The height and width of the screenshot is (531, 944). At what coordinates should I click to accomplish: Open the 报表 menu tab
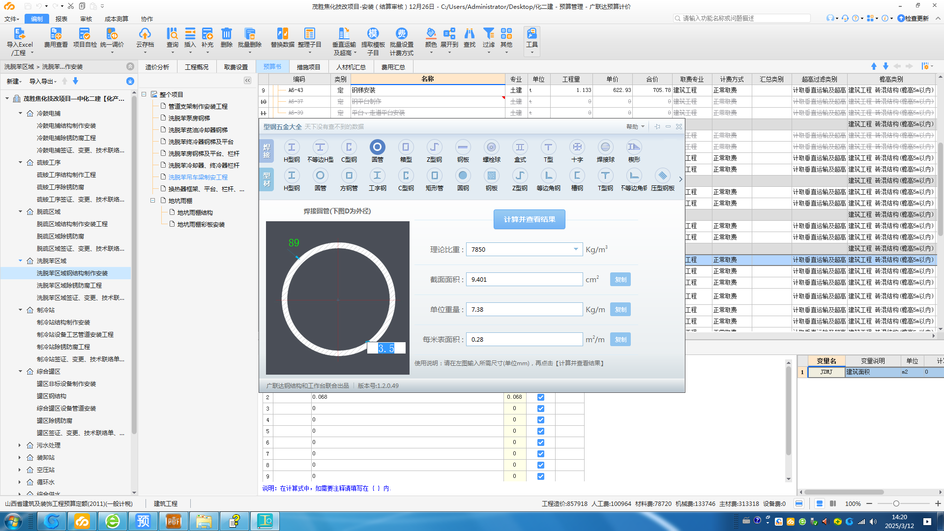click(61, 19)
